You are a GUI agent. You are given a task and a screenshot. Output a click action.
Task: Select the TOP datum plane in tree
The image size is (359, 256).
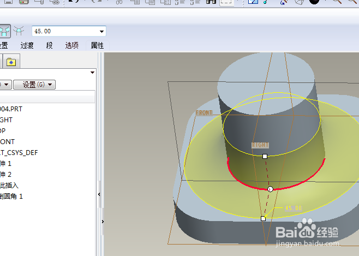3,131
